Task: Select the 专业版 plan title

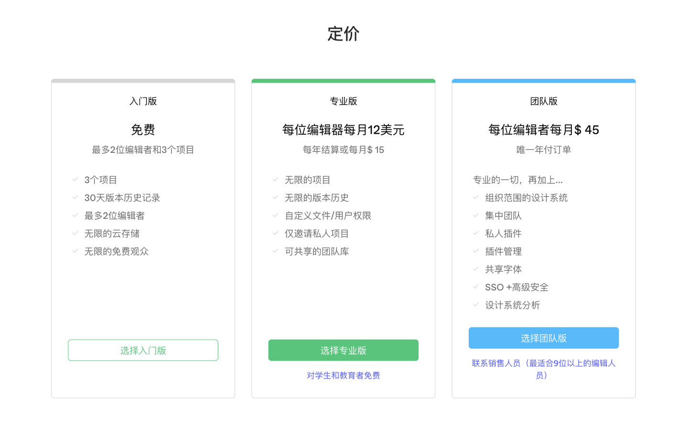Action: coord(343,101)
